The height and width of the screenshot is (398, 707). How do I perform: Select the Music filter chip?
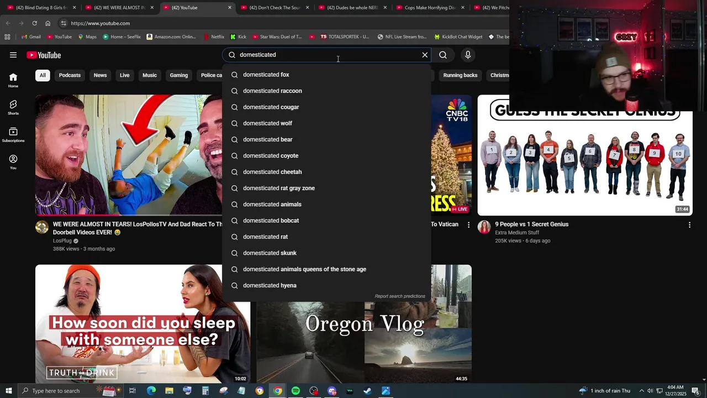click(x=150, y=75)
